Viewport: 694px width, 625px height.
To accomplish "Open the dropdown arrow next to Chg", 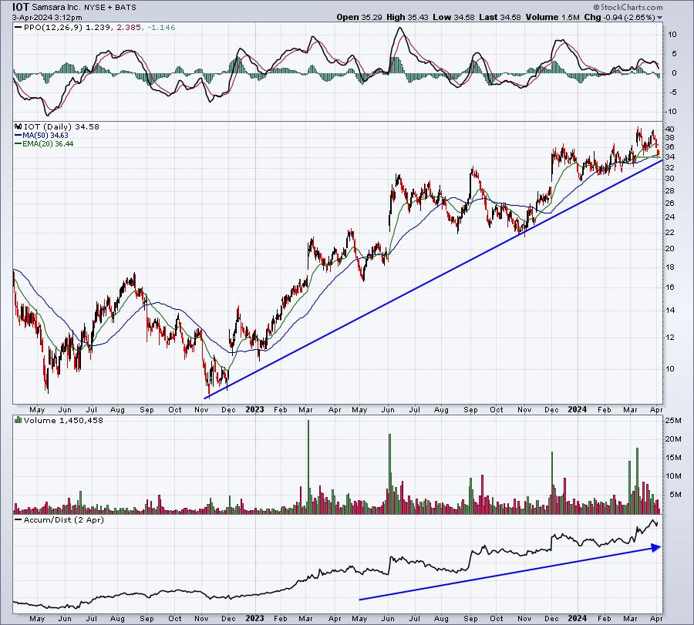I will 659,18.
